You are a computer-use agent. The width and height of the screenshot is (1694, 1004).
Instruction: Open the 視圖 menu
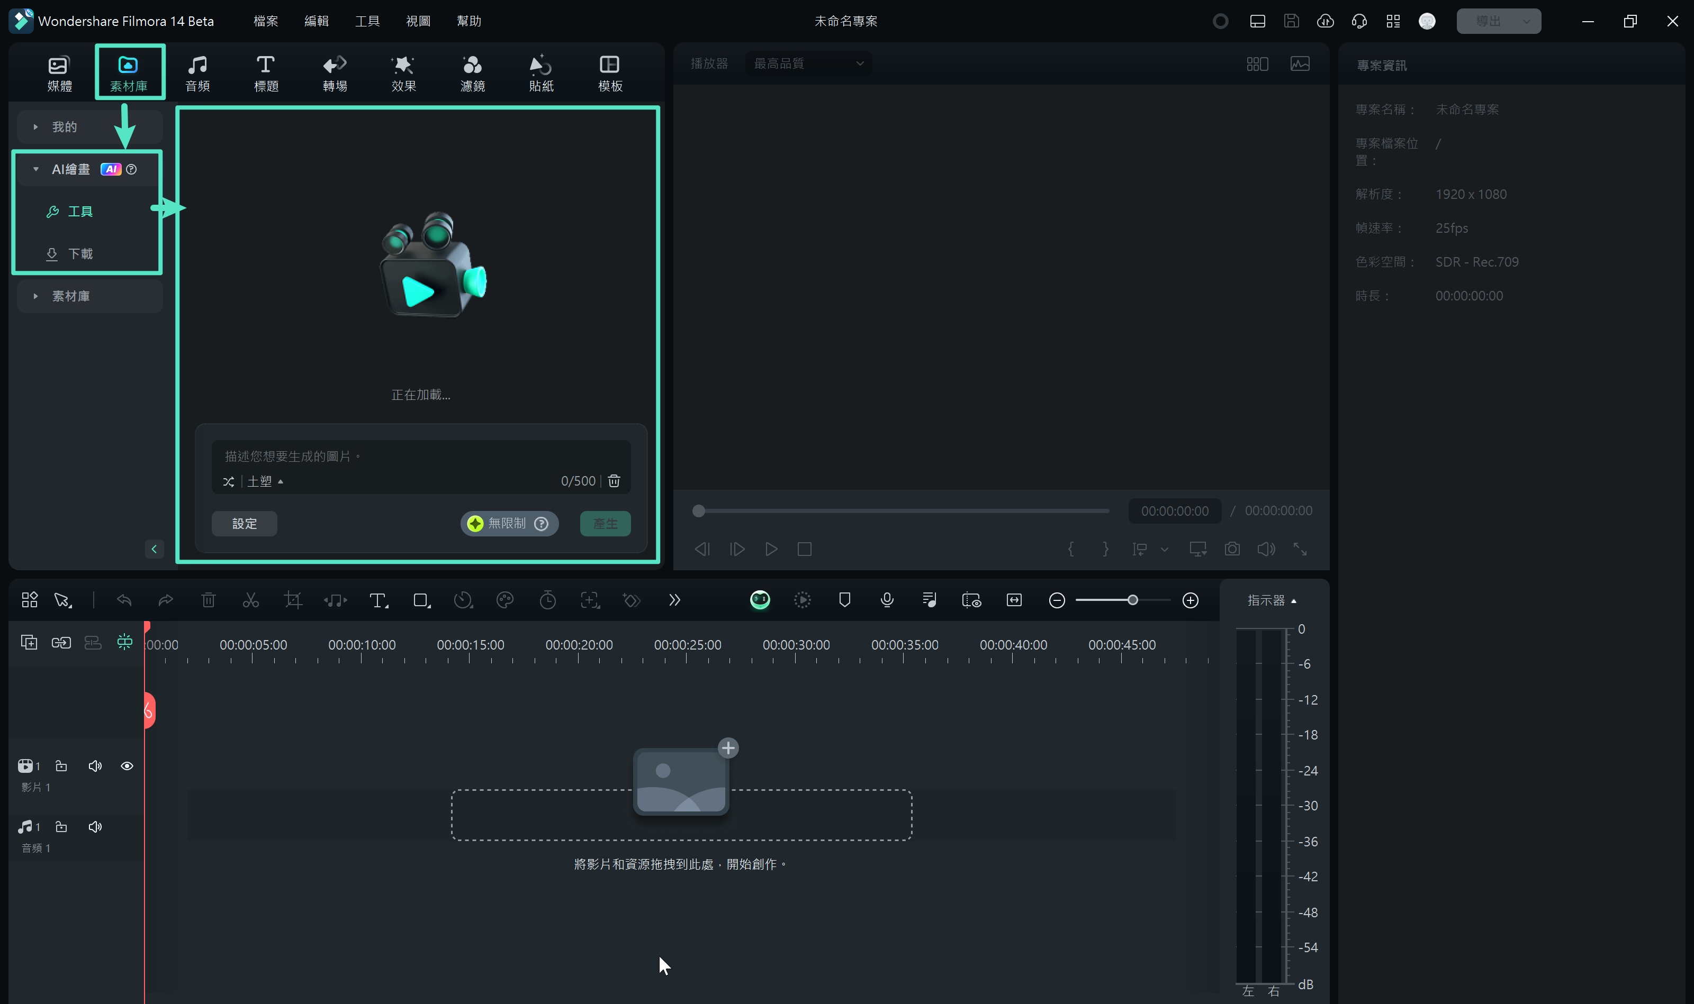click(x=418, y=21)
